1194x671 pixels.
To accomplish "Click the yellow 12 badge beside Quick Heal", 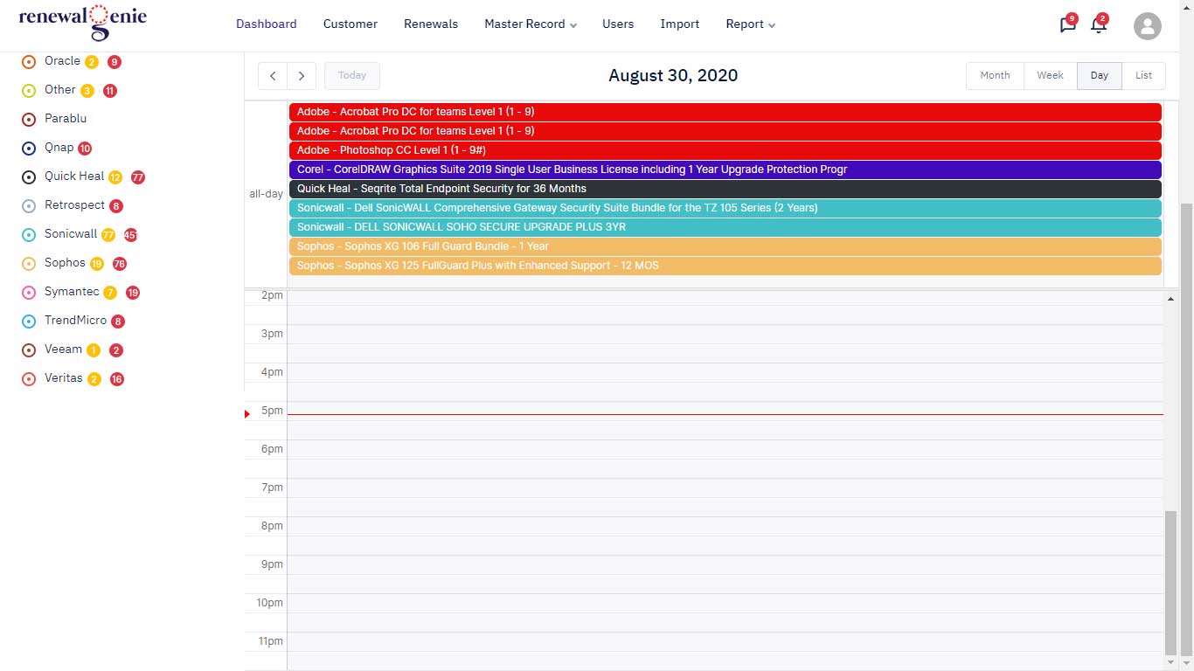I will click(x=115, y=177).
